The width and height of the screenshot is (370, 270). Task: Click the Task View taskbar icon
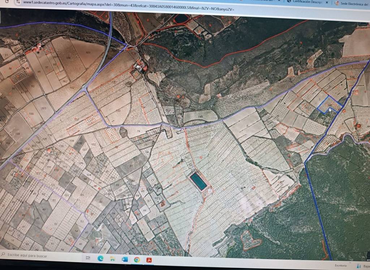(x=88, y=258)
